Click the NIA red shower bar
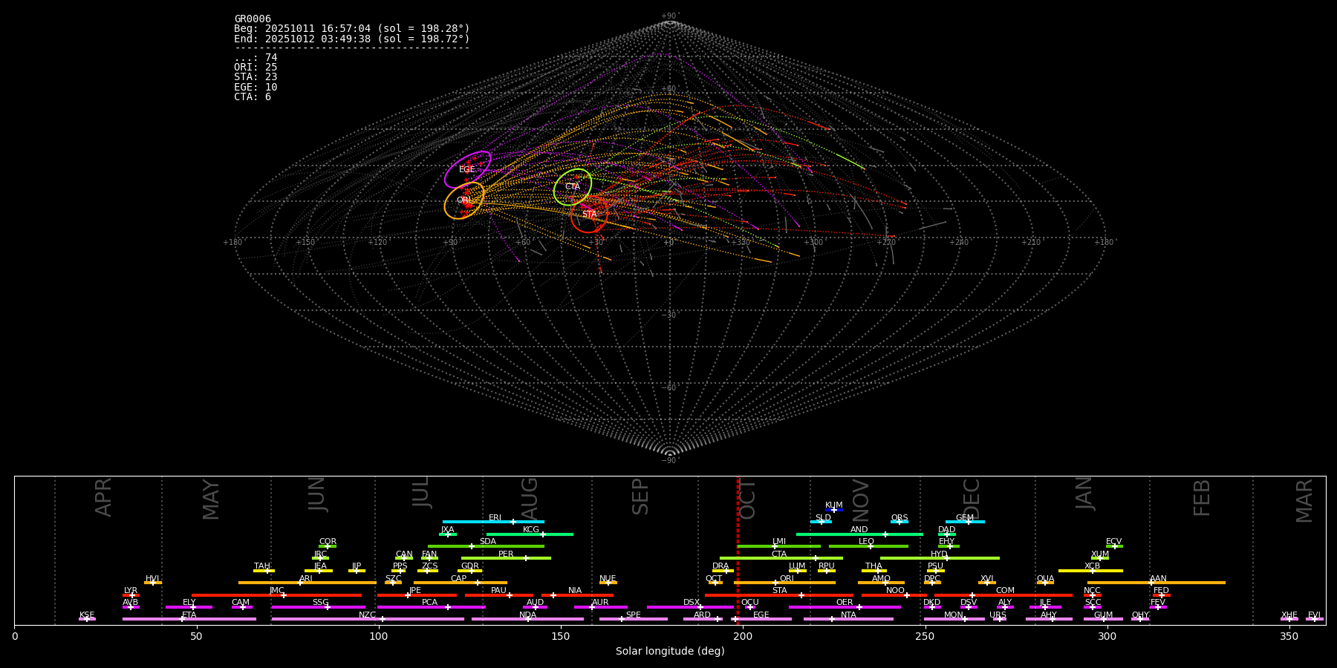 click(x=578, y=595)
